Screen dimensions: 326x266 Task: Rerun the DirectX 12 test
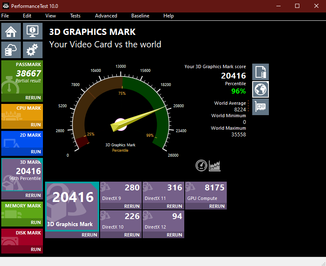point(163,235)
